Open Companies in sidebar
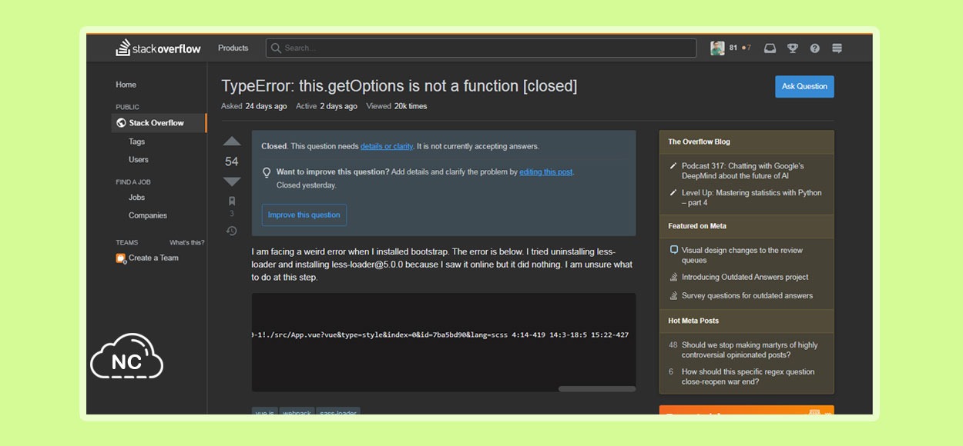 pos(147,216)
